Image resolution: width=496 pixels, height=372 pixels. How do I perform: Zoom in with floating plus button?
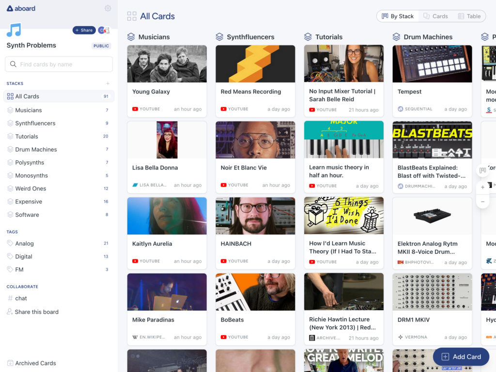(x=483, y=187)
